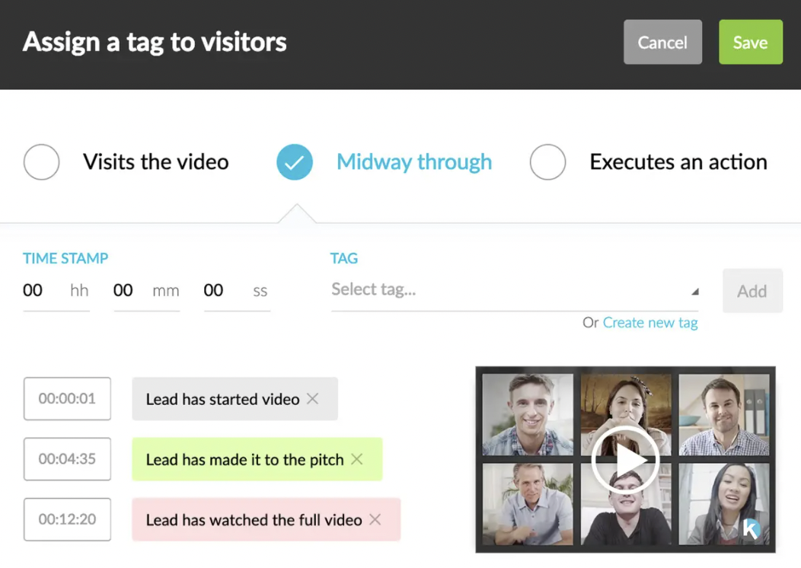
Task: Click the dropdown arrow in the Tag field
Action: (694, 292)
